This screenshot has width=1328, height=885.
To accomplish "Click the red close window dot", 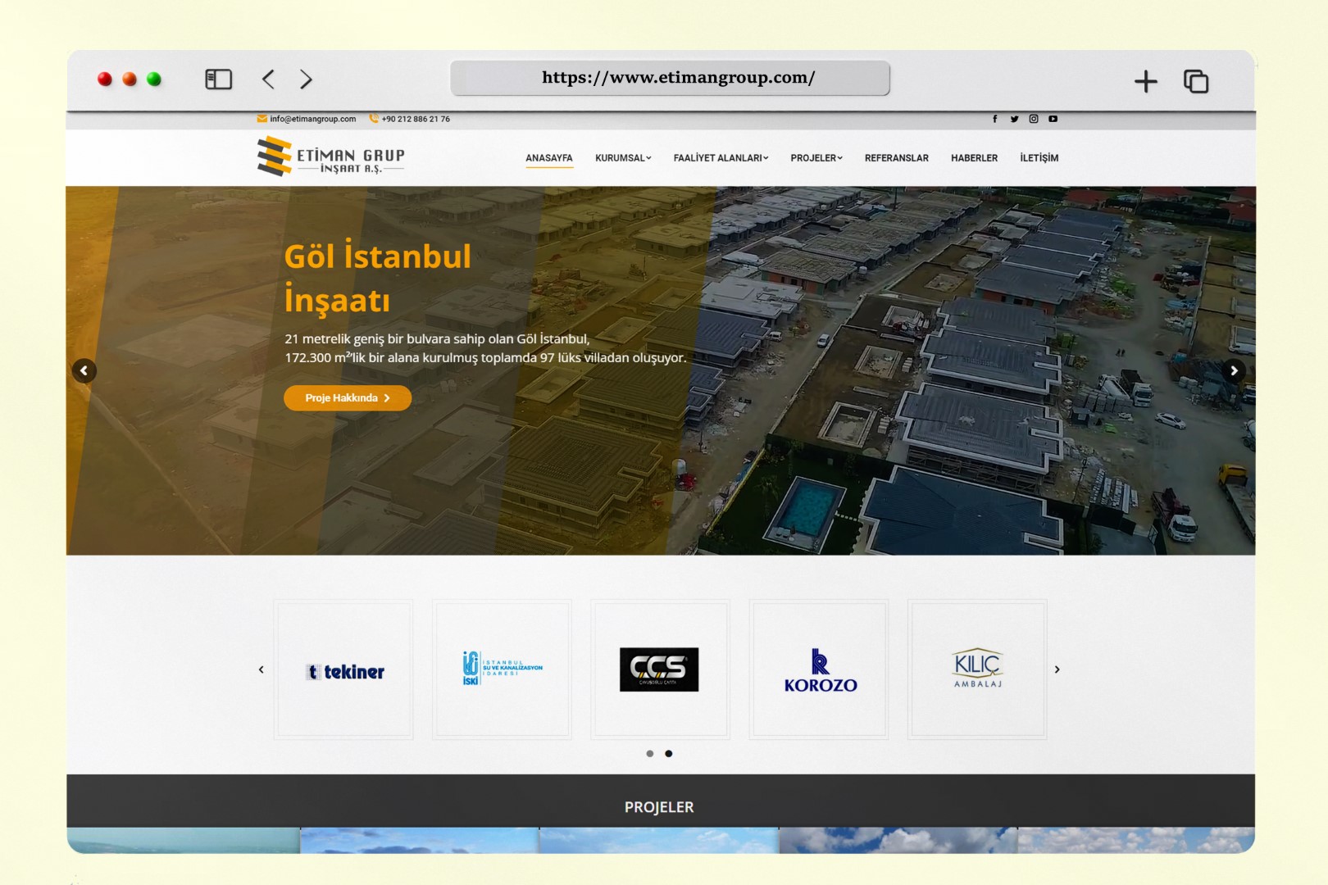I will tap(105, 79).
